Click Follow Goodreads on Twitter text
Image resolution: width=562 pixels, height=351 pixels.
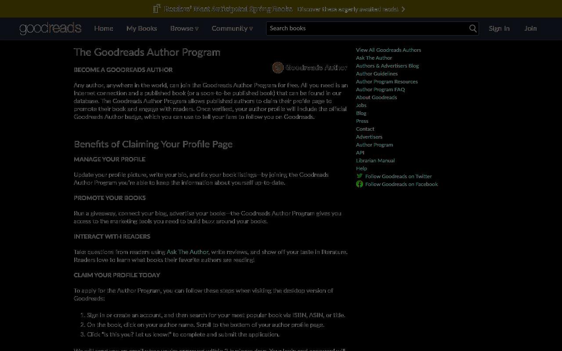(x=399, y=176)
